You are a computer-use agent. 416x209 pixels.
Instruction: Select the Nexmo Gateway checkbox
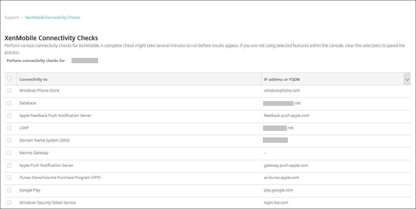pyautogui.click(x=9, y=153)
